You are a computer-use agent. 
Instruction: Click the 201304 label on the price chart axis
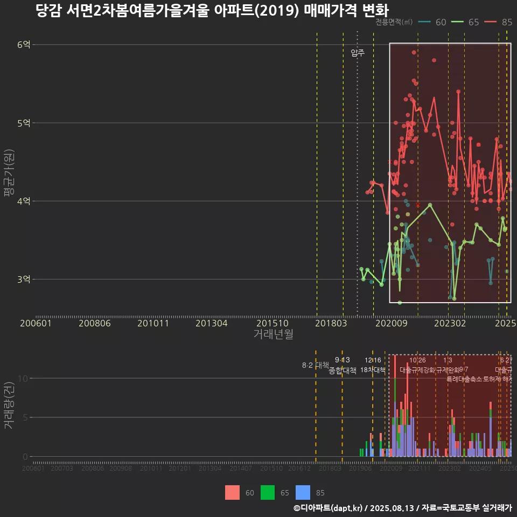(x=211, y=323)
